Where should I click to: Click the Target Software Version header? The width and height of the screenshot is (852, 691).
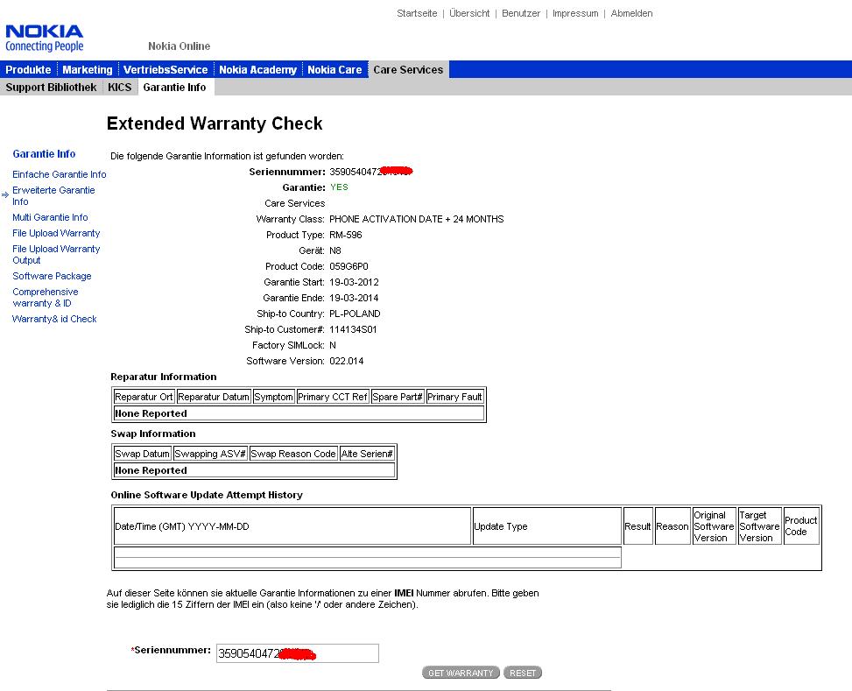[x=760, y=526]
